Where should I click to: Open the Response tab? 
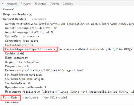click(x=40, y=4)
